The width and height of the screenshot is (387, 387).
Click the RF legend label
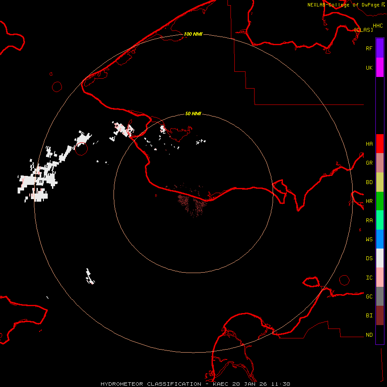pyautogui.click(x=369, y=48)
